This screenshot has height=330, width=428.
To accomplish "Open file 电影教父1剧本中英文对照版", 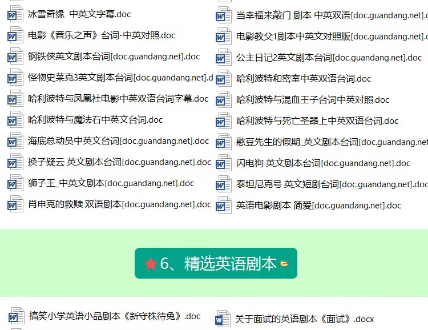I will pos(332,37).
